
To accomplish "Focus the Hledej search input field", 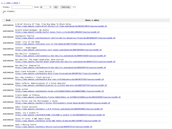I will tap(22, 7).
